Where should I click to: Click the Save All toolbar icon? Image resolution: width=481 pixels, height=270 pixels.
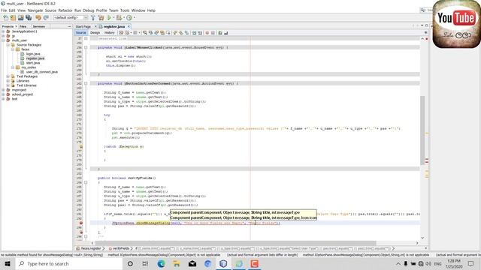pos(29,18)
